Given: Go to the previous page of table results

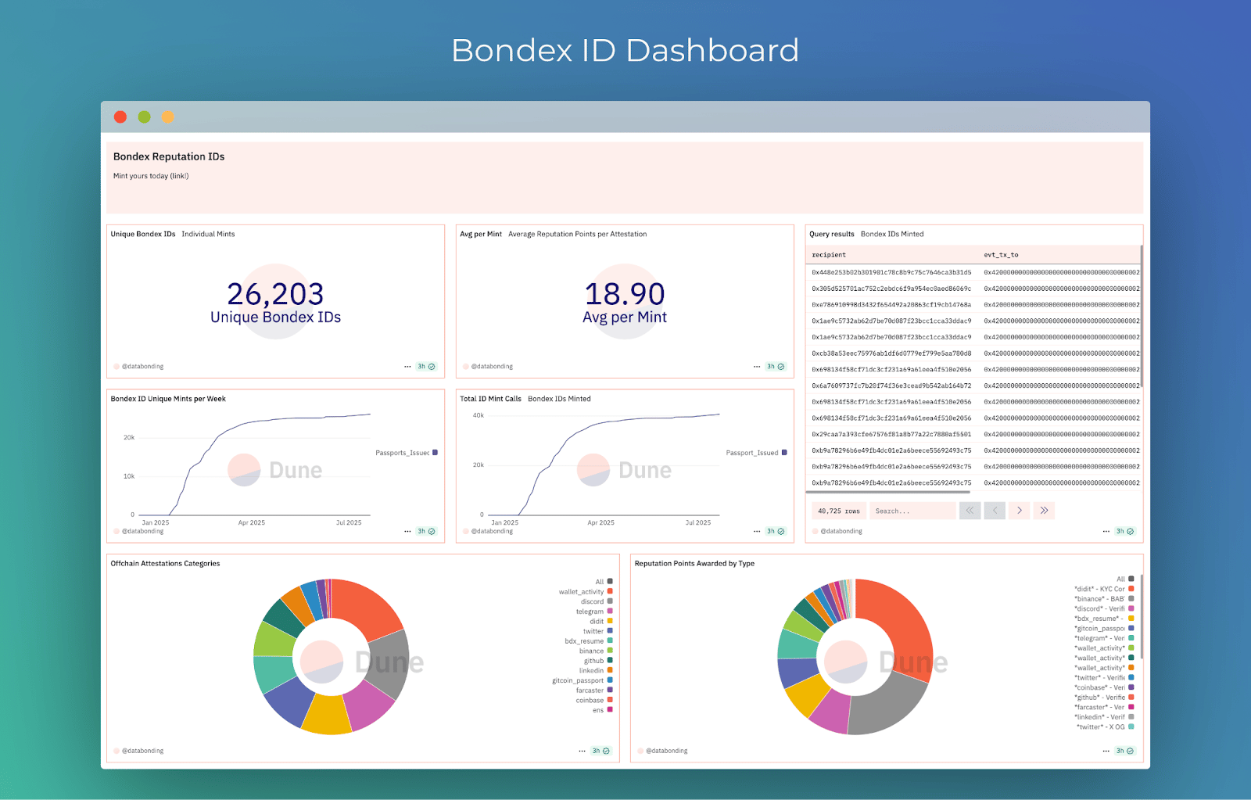Looking at the screenshot, I should tap(995, 511).
